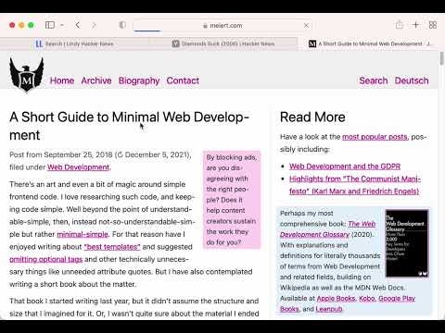The image size is (445, 333).
Task: Open the omitting optional tags link
Action: (x=46, y=259)
